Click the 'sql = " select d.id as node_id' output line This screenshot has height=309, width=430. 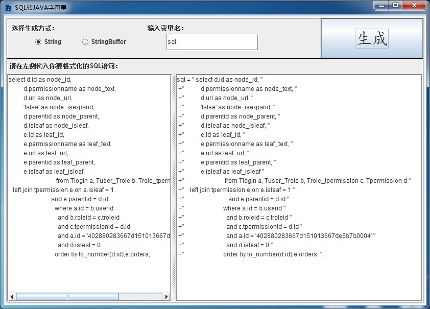point(220,80)
